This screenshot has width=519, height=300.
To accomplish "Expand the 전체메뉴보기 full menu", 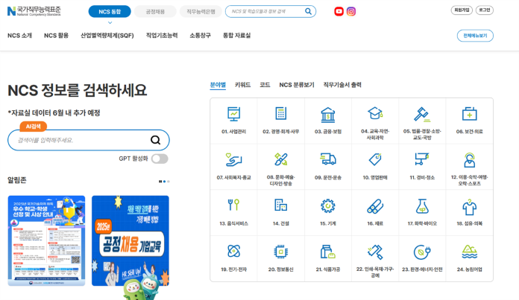I will [x=475, y=36].
